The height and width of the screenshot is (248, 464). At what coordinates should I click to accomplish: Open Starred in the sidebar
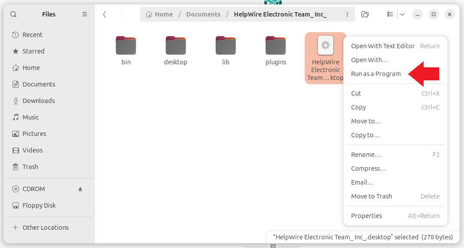(49, 51)
